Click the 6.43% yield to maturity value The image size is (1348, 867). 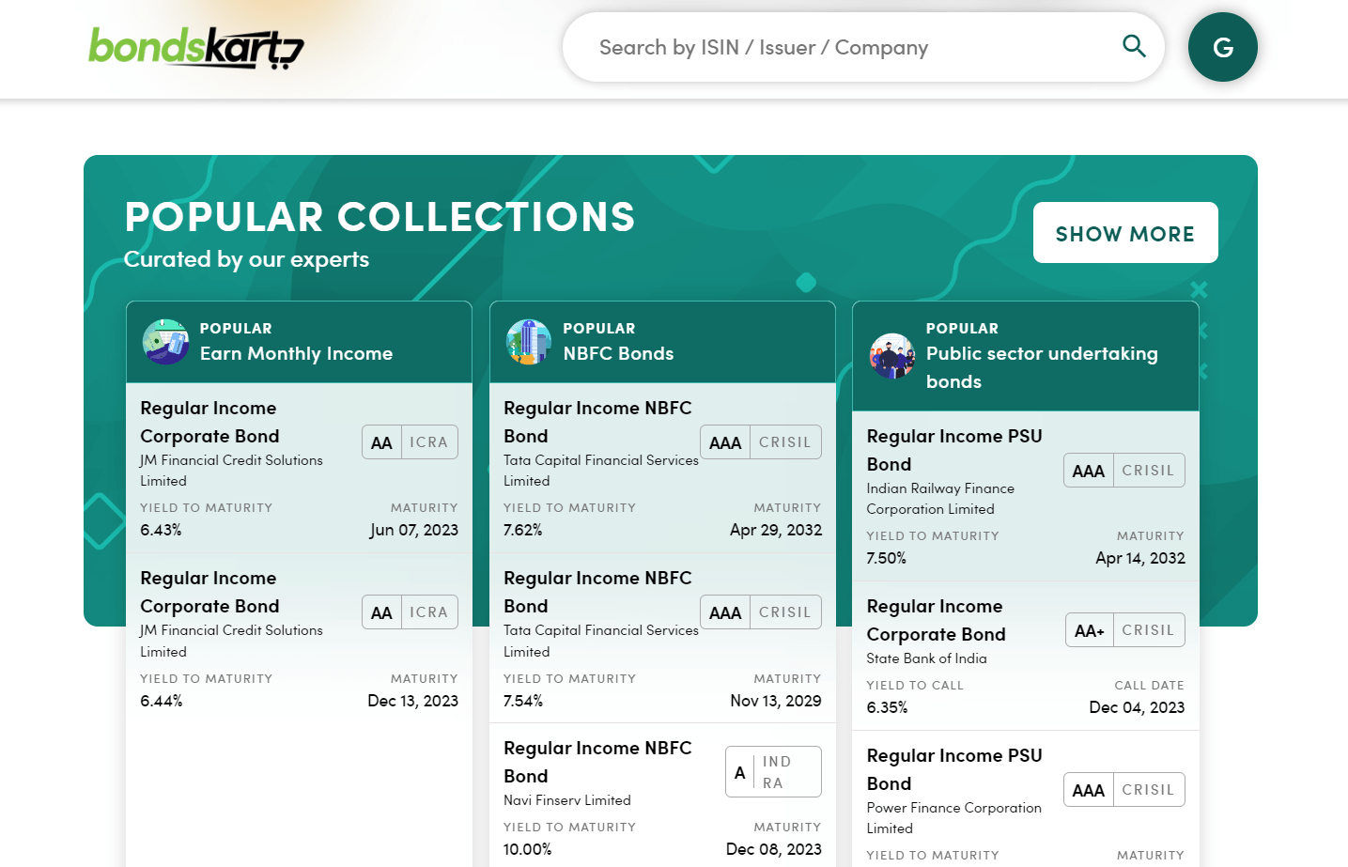pyautogui.click(x=161, y=530)
